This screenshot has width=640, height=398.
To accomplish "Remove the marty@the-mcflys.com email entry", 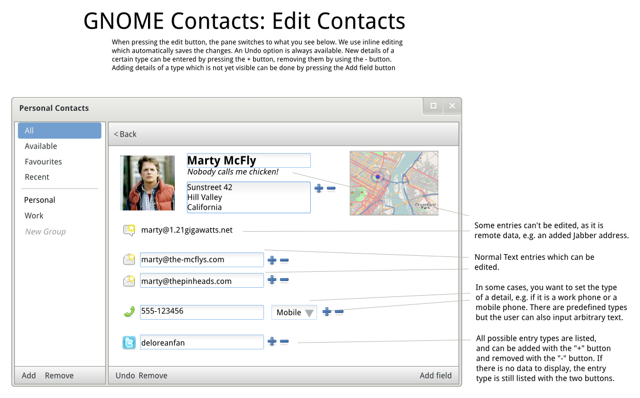I will (x=285, y=260).
